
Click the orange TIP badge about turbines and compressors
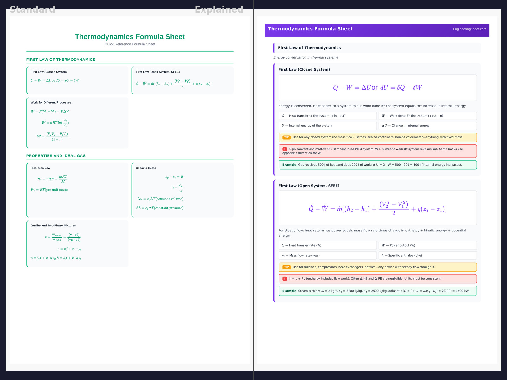tap(286, 267)
